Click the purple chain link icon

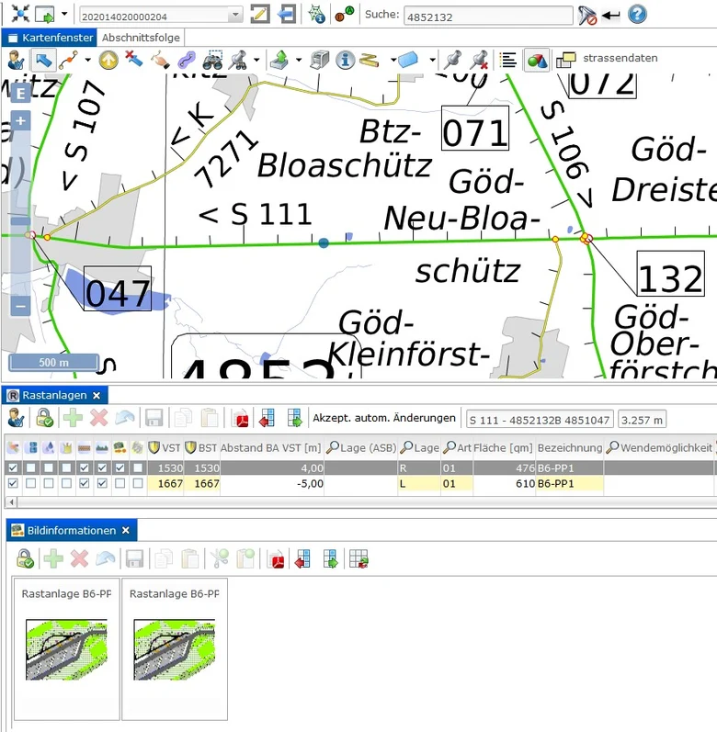point(187,61)
